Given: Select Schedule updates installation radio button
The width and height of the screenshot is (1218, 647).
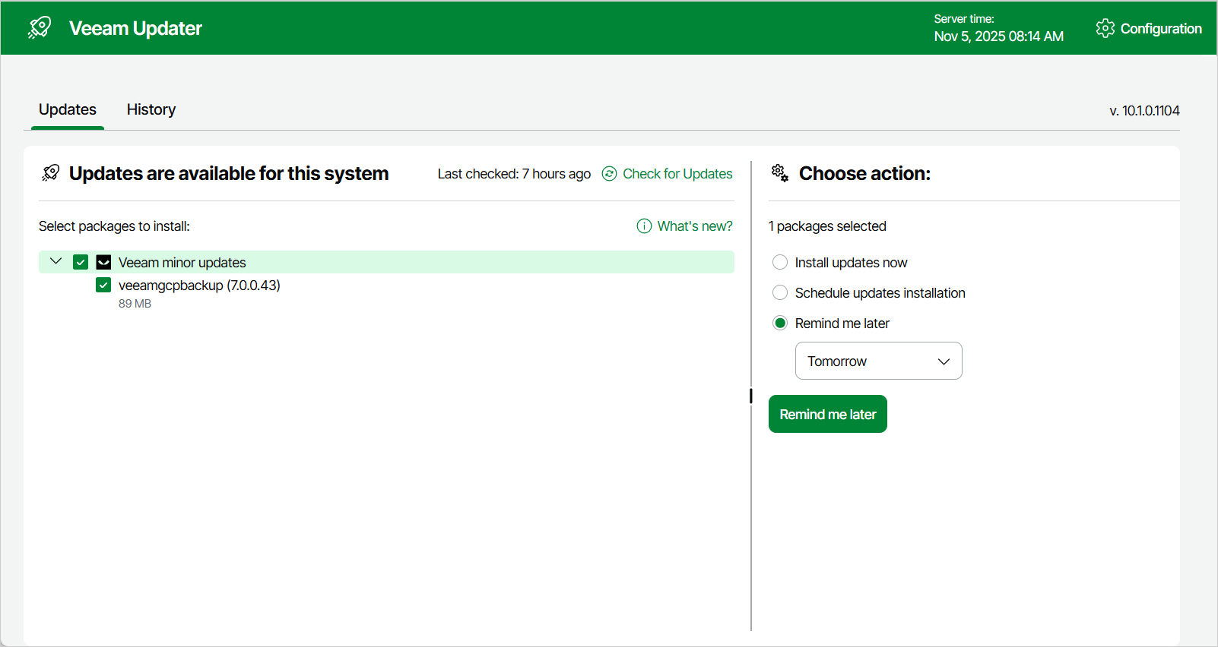Looking at the screenshot, I should click(x=780, y=292).
